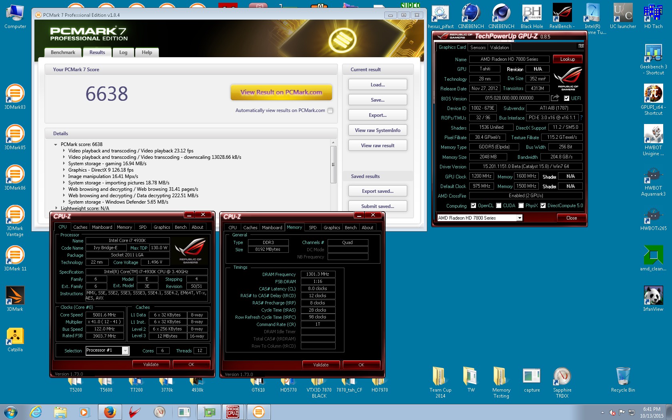Open the Recycle Bin

[x=623, y=380]
